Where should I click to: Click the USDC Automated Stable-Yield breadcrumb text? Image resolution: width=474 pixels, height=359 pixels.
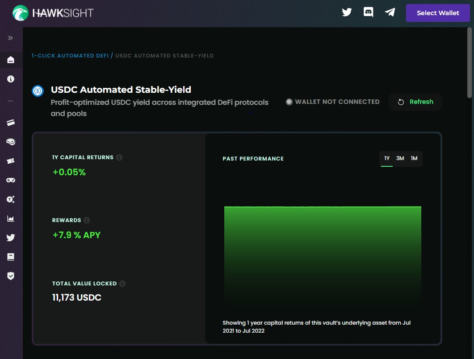(164, 56)
